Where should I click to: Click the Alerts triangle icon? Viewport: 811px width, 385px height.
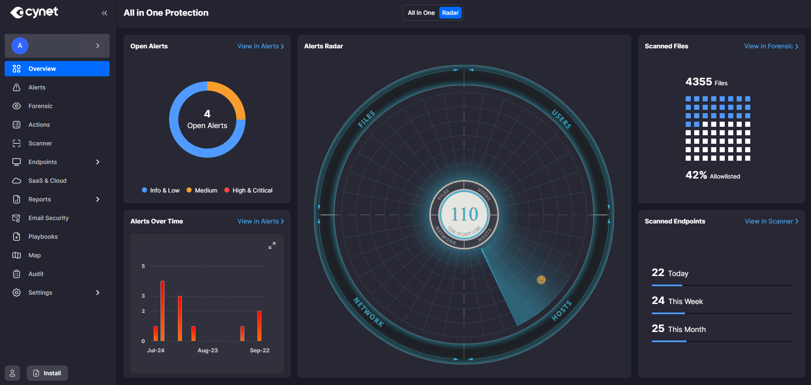tap(17, 87)
